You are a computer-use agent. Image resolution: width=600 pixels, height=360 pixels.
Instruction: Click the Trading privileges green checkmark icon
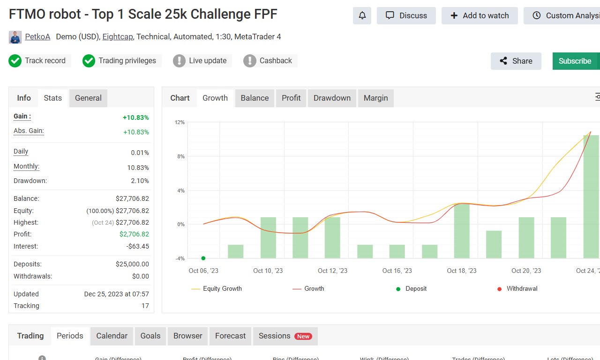(89, 61)
